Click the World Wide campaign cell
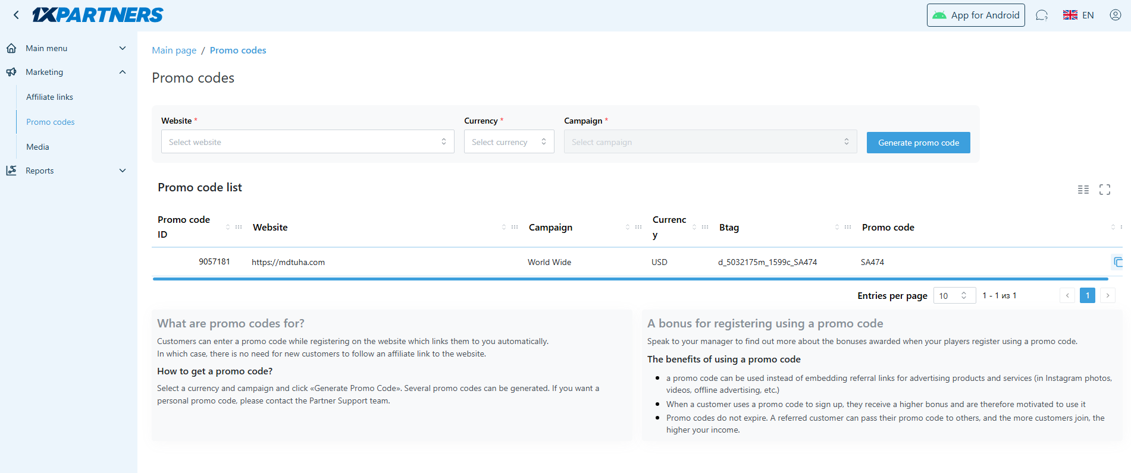The height and width of the screenshot is (473, 1131). 549,262
